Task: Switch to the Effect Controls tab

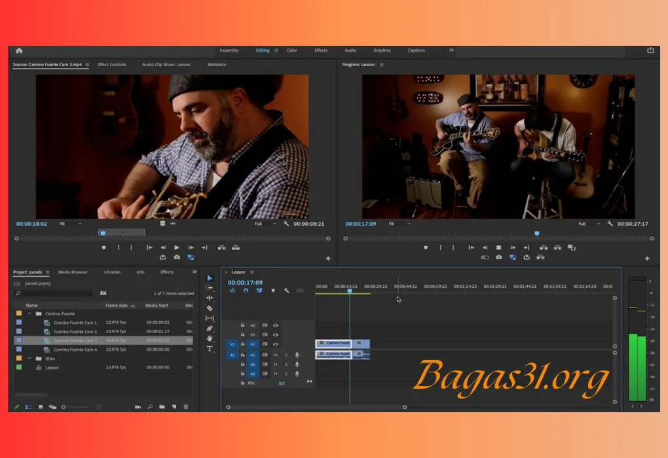Action: tap(111, 65)
